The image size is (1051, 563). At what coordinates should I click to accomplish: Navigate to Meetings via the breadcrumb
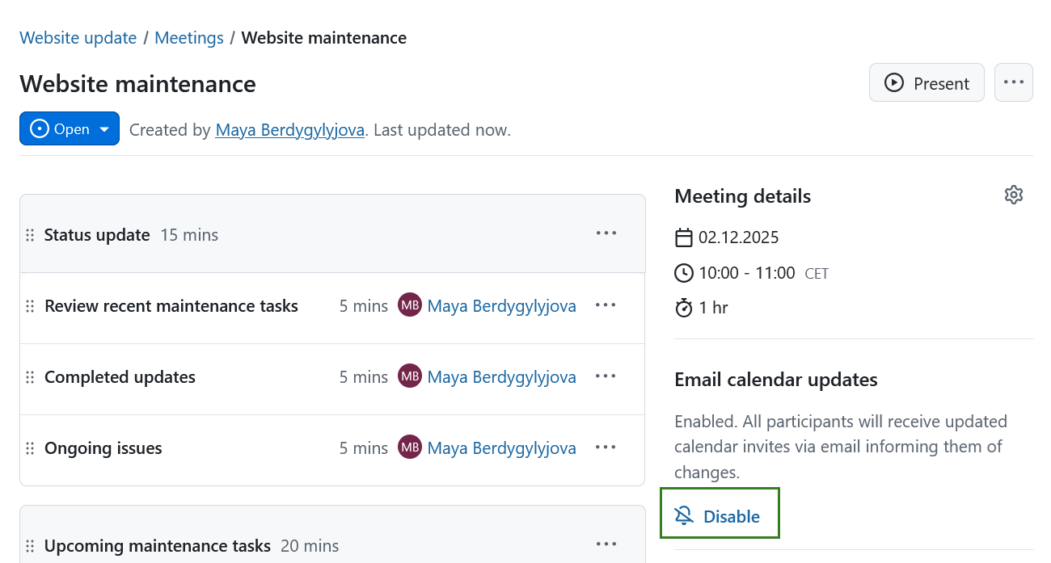pos(188,37)
